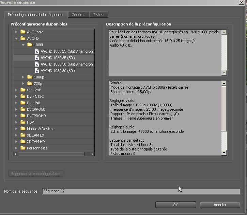The width and height of the screenshot is (247, 215).
Task: Expand the XDCAM HD folder arrow
Action: [x=16, y=142]
